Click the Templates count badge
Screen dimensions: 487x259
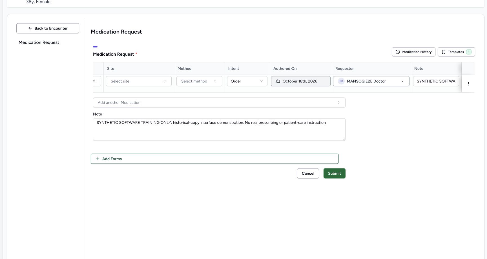coord(469,52)
